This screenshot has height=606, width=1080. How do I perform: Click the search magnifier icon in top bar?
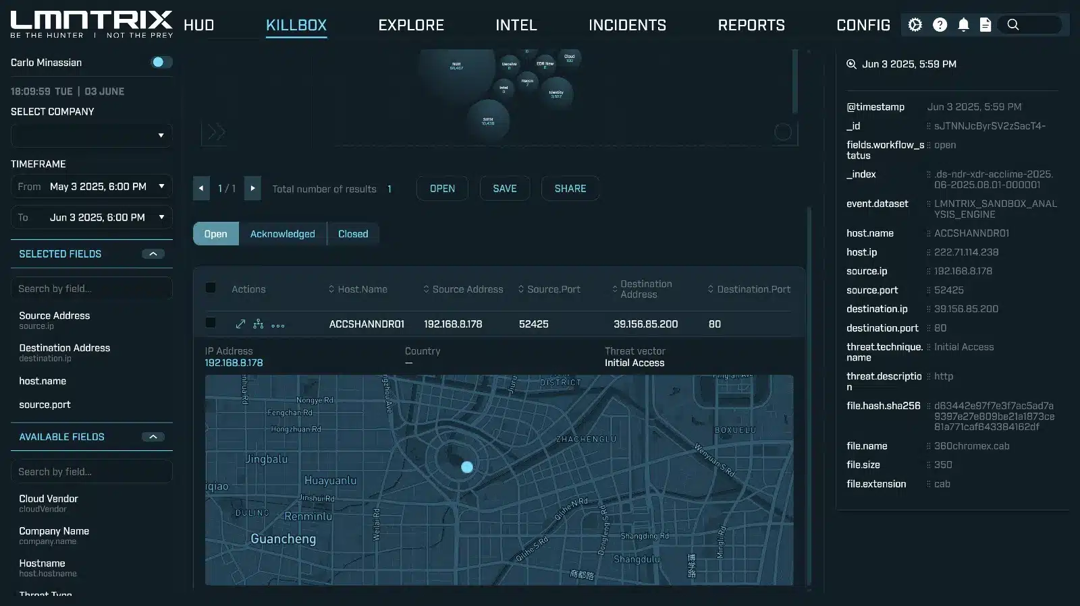[x=1013, y=25]
